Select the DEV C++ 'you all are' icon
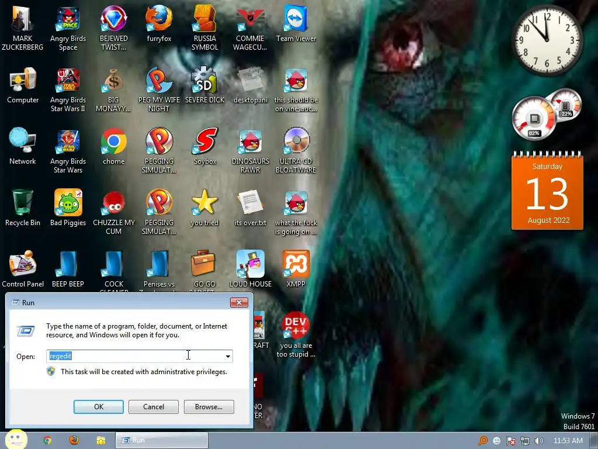This screenshot has height=449, width=598. tap(296, 334)
